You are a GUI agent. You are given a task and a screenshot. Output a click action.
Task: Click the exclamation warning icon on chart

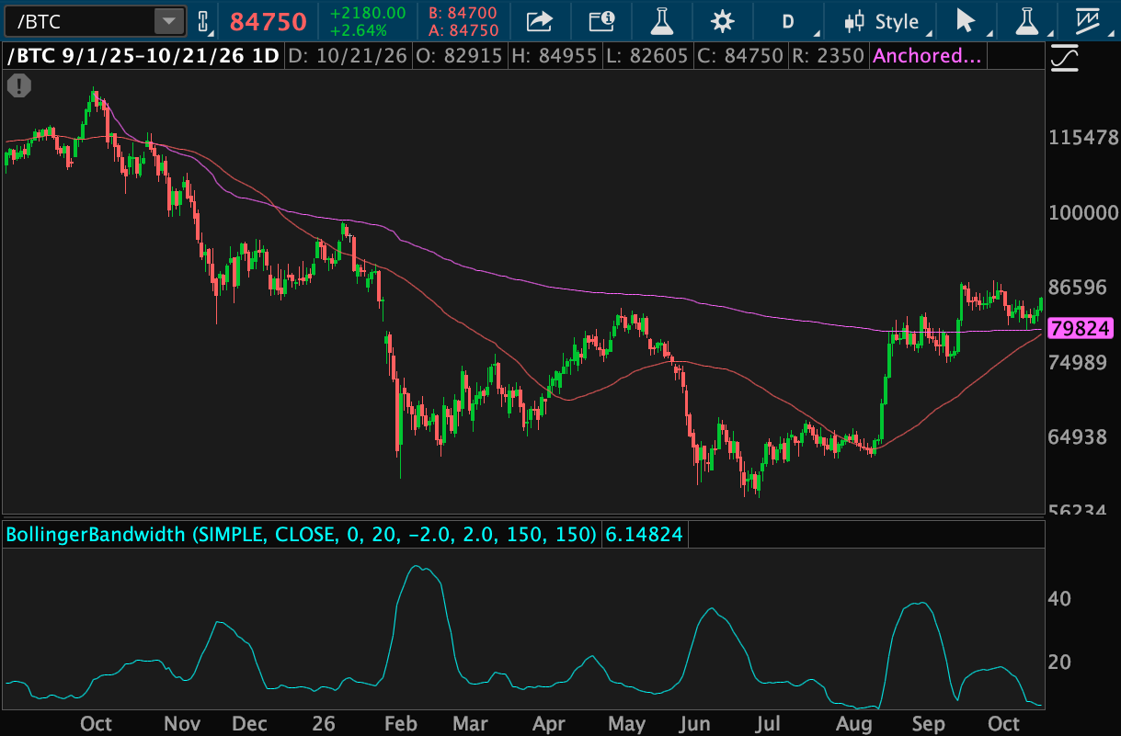(19, 86)
